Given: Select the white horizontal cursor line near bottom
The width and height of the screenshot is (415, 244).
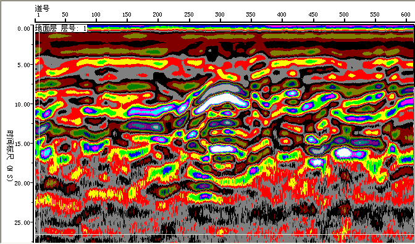Looking at the screenshot, I should tap(224, 234).
